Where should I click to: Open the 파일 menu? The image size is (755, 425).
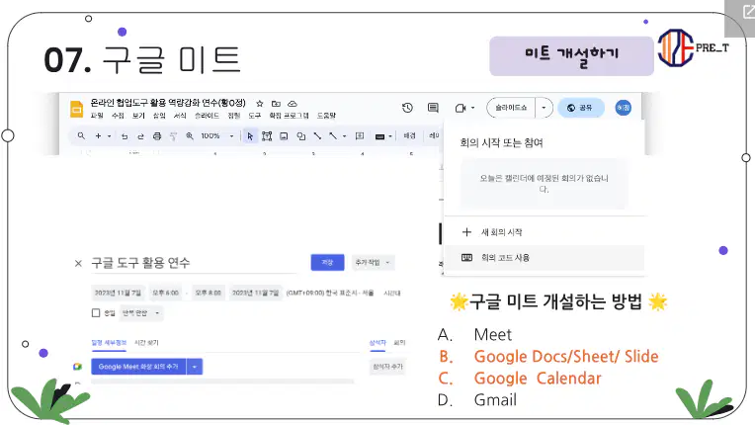97,116
